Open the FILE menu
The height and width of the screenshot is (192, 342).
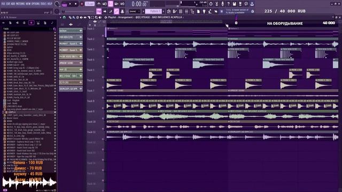(x=3, y=4)
